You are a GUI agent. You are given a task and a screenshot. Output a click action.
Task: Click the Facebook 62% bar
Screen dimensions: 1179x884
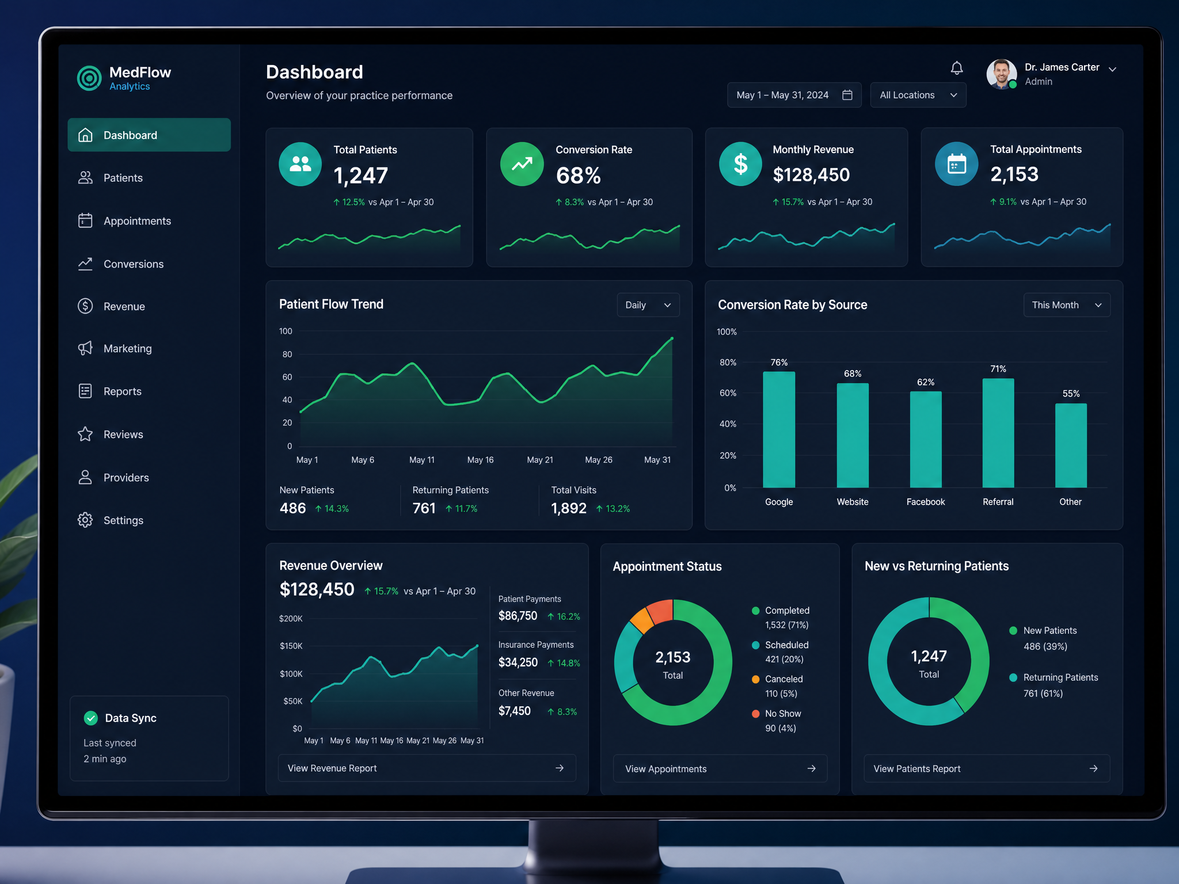pyautogui.click(x=926, y=440)
